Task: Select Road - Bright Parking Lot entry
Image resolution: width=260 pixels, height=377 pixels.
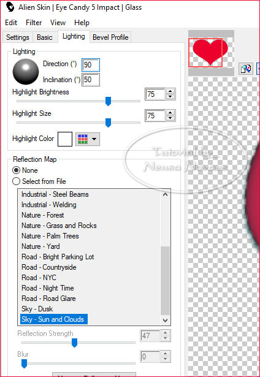Action: click(58, 257)
